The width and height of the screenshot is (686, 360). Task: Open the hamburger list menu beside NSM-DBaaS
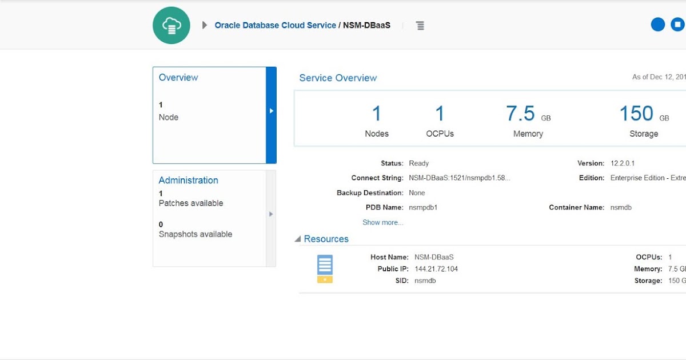420,25
